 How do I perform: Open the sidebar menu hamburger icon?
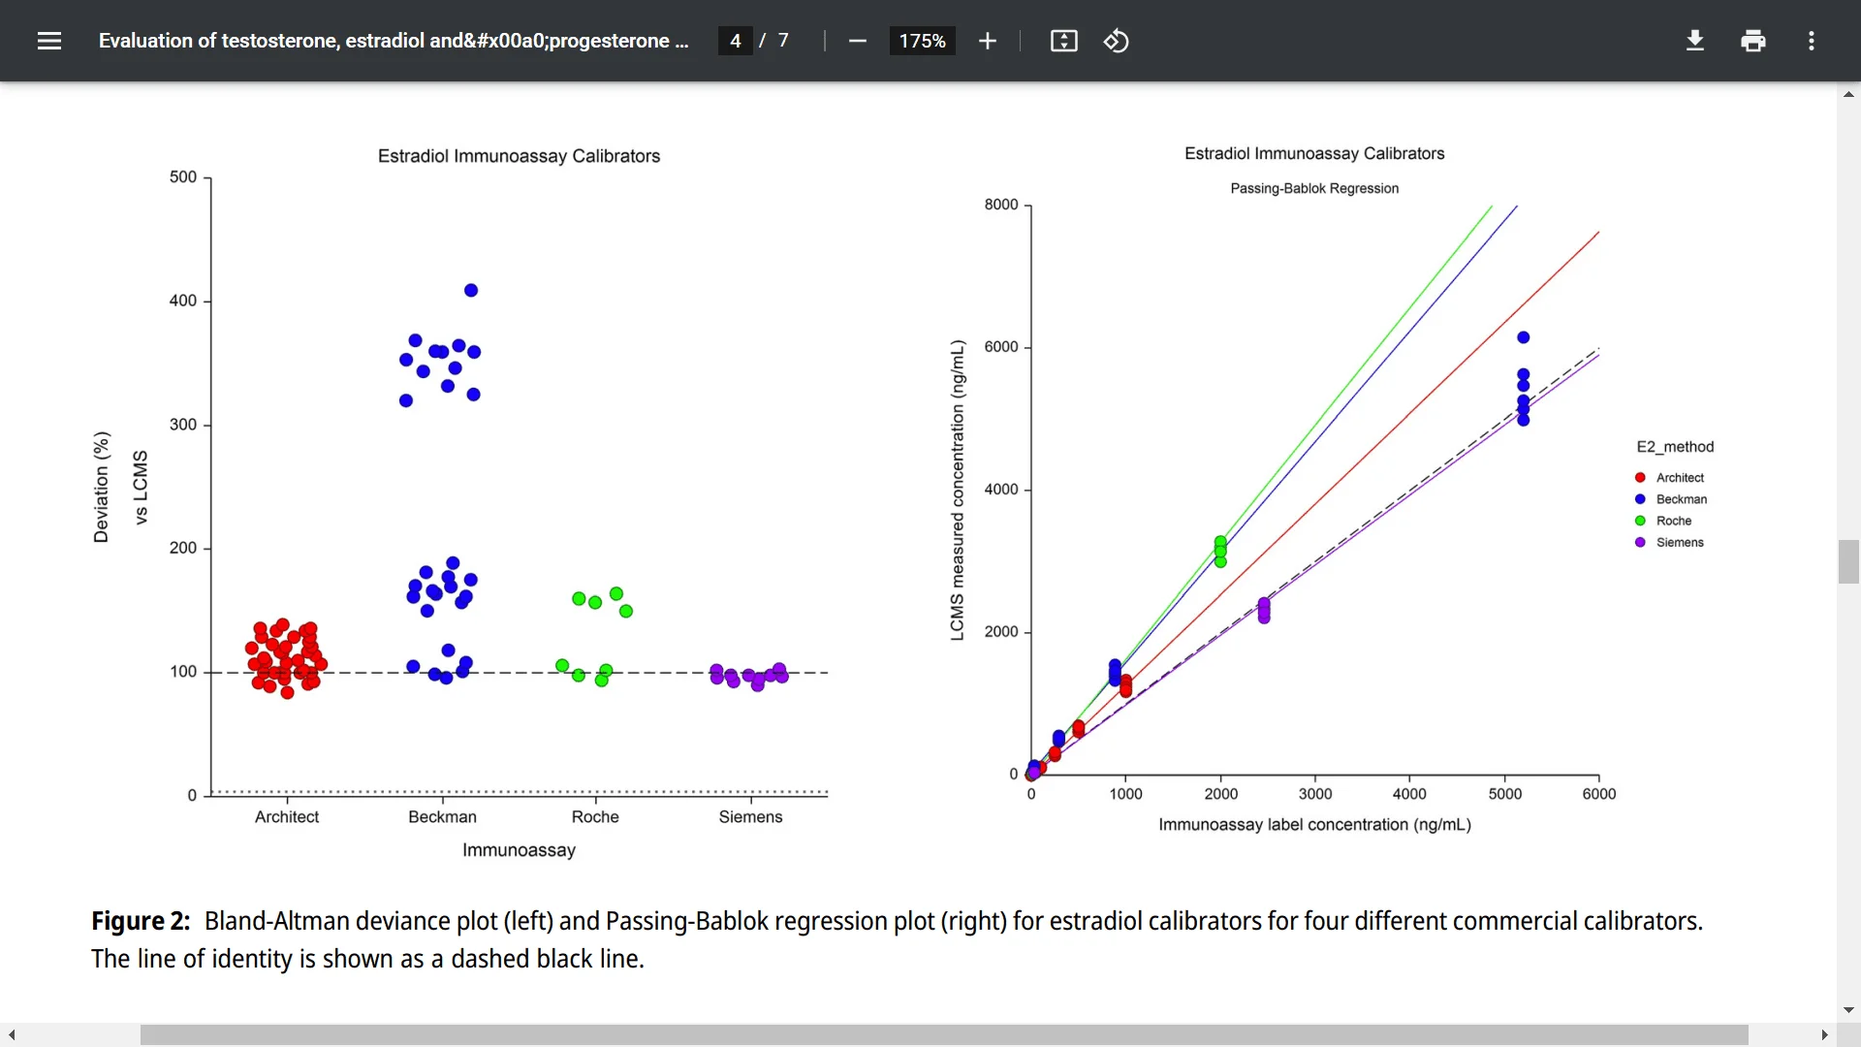49,41
